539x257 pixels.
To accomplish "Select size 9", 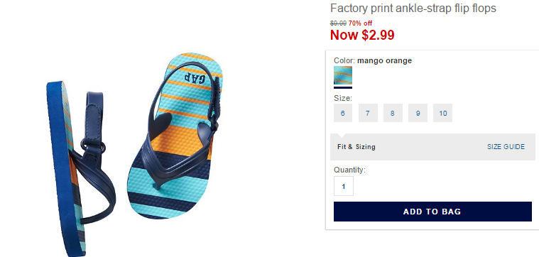I will pos(418,113).
